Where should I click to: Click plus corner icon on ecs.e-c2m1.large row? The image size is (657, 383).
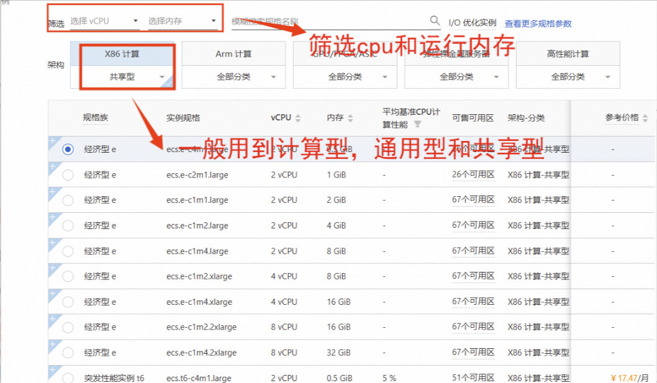pos(52,167)
